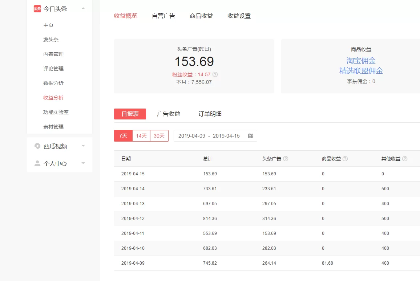Go to 数据分析 in sidebar
The width and height of the screenshot is (420, 281).
click(53, 83)
